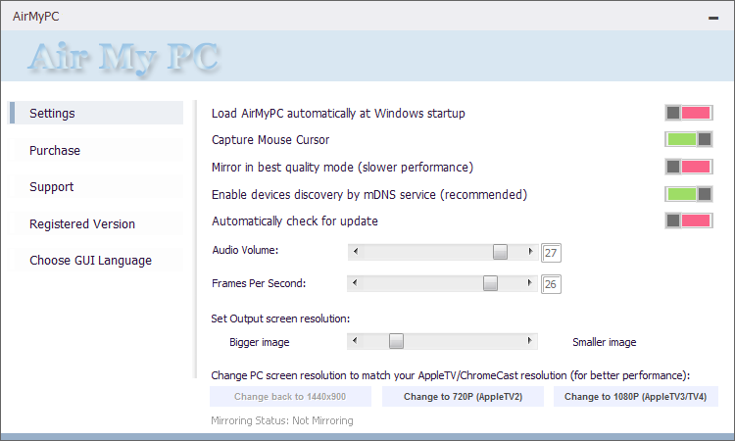Click the Audio Volume slider thumb

point(500,252)
